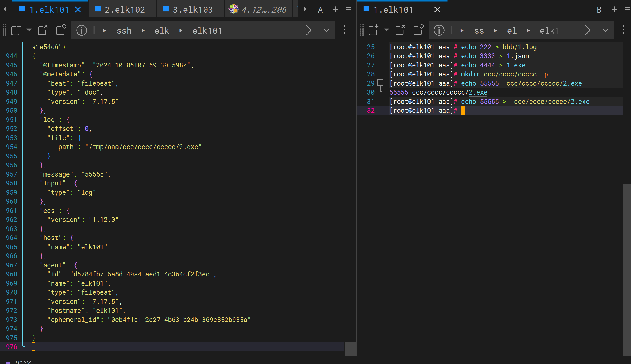Click right chevron in right address bar
Viewport: 631px width, 364px height.
[x=588, y=30]
